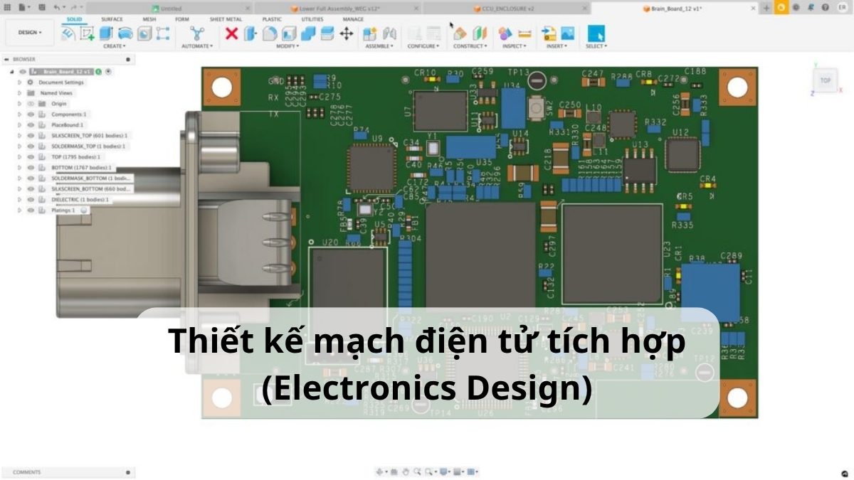
Task: Expand the Named Views node
Action: 20,93
